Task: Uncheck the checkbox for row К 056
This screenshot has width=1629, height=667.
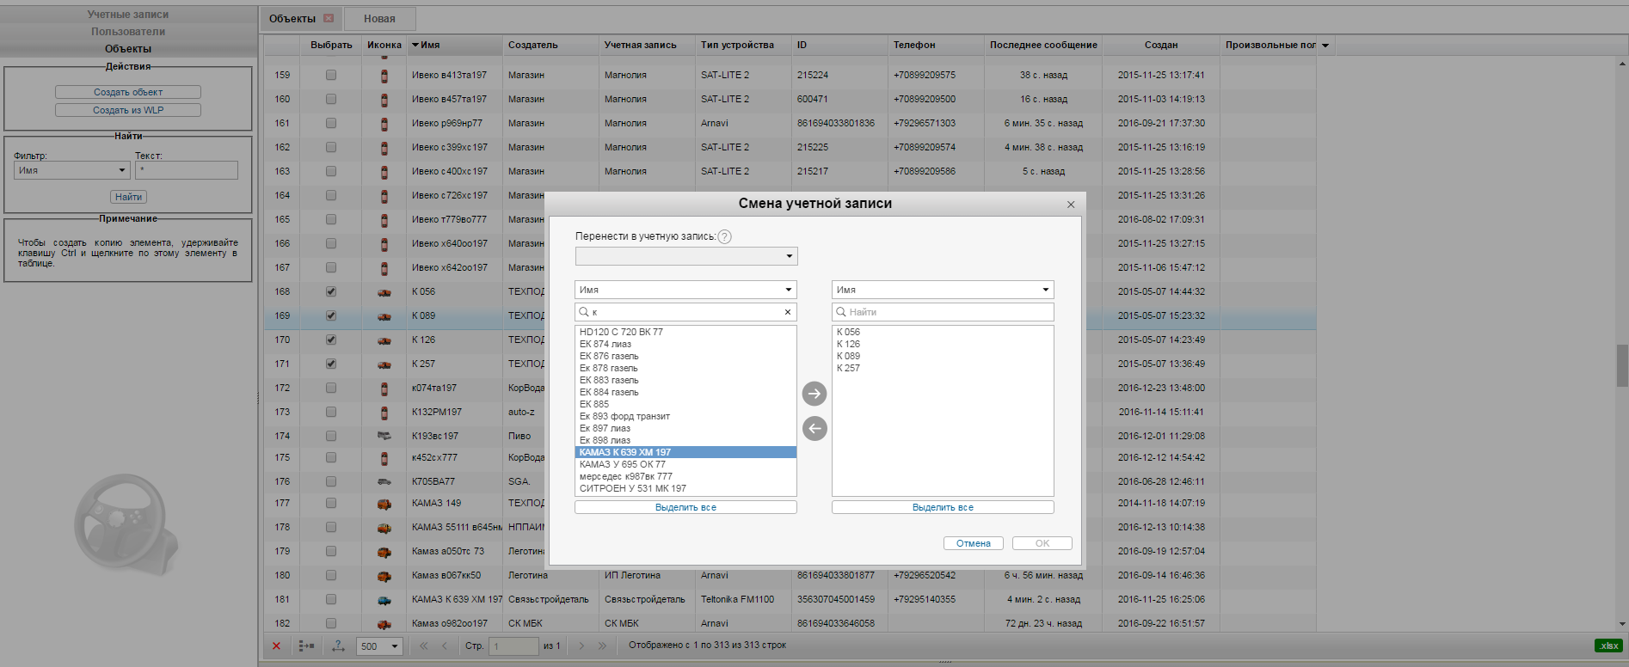Action: click(331, 291)
